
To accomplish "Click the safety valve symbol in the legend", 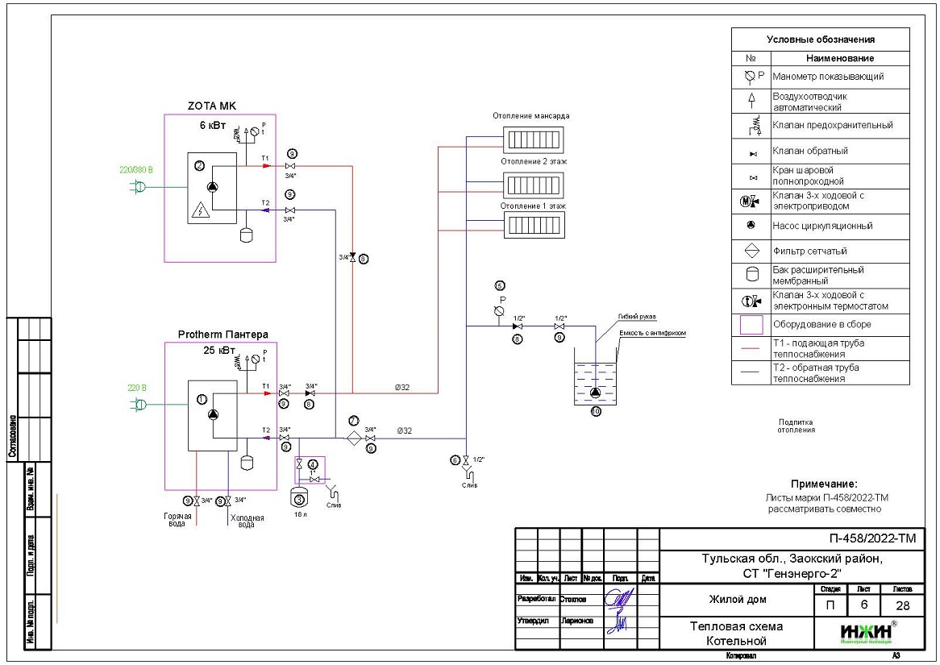I will pos(751,126).
